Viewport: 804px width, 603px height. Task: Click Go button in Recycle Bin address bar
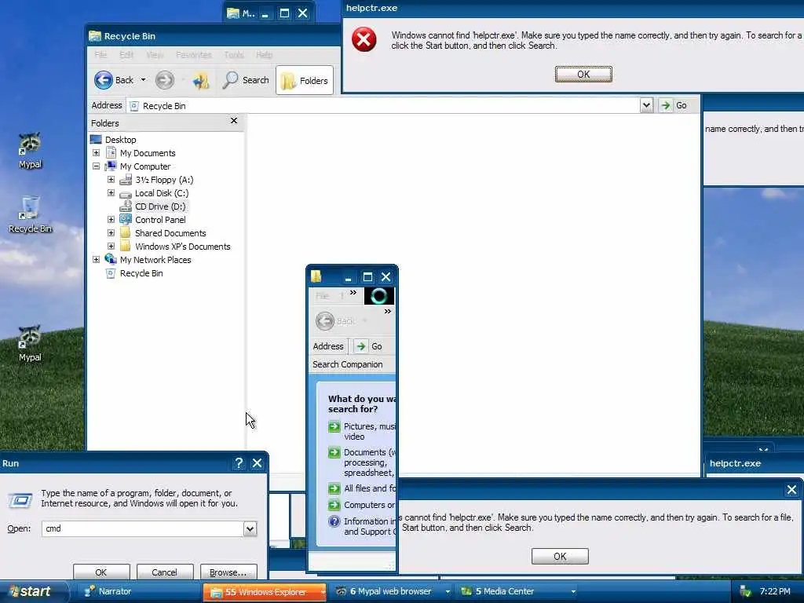(674, 105)
